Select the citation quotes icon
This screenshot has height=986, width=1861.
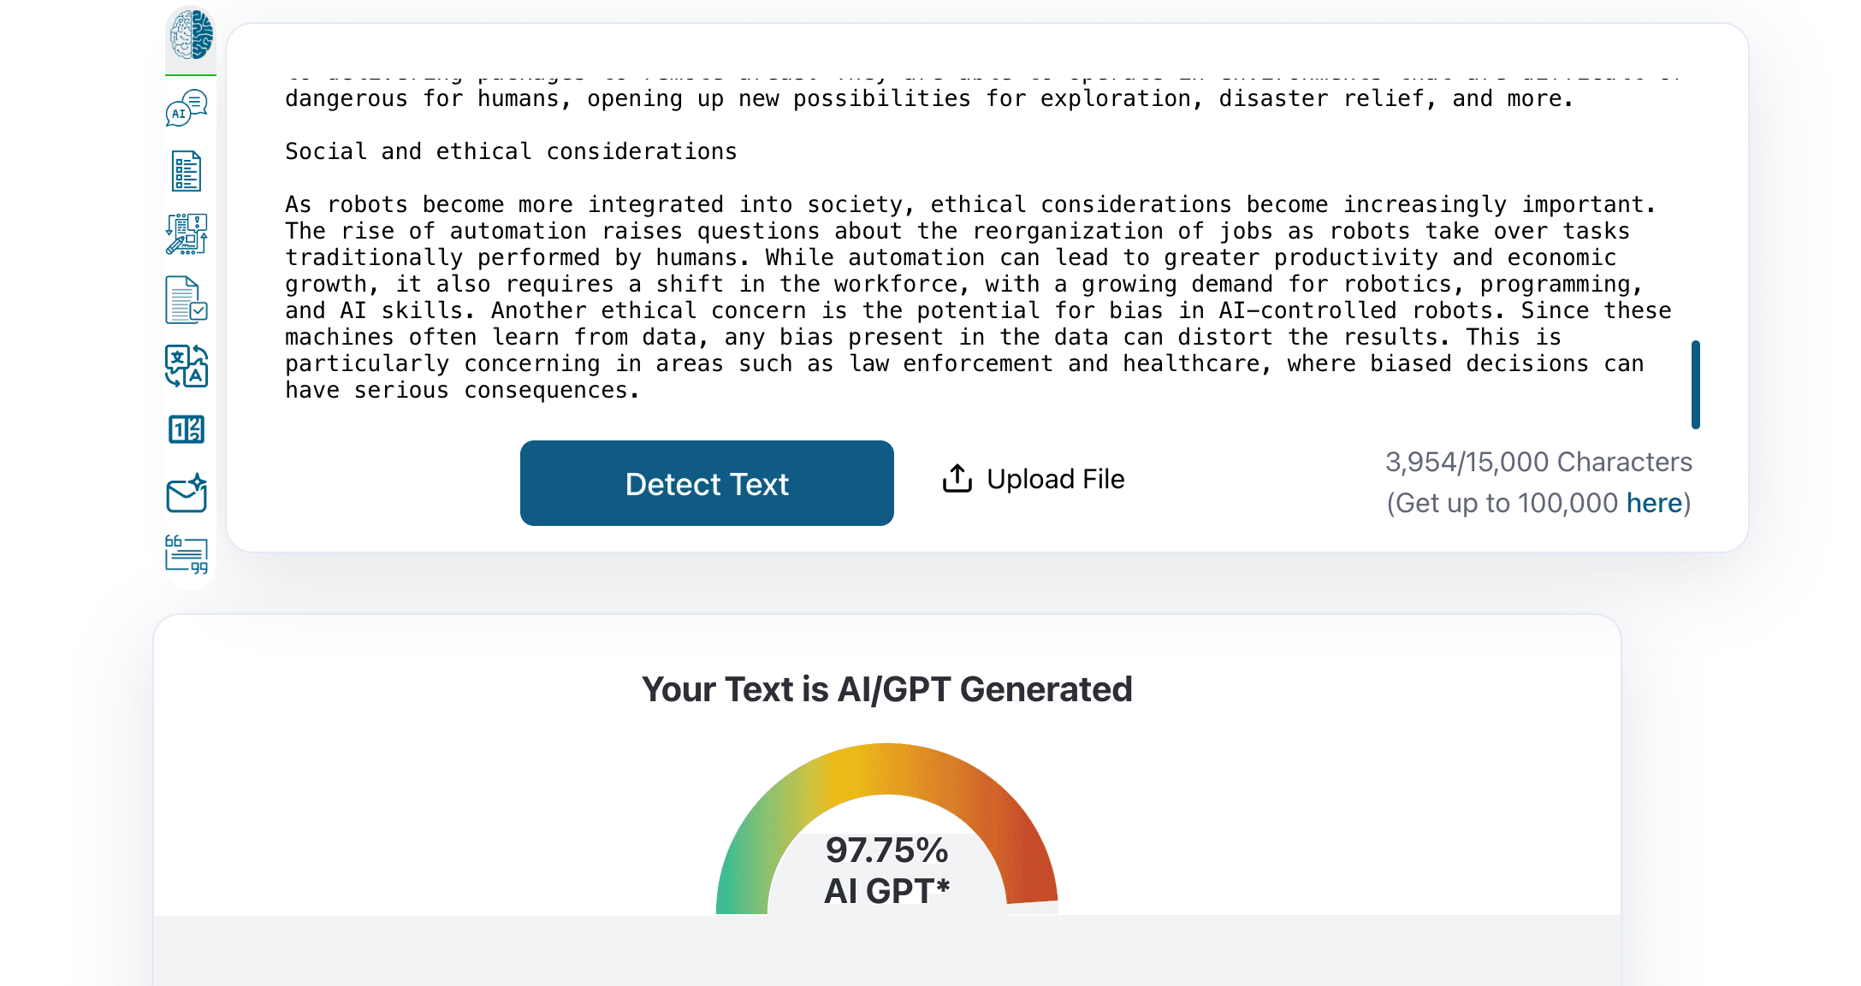pyautogui.click(x=187, y=554)
